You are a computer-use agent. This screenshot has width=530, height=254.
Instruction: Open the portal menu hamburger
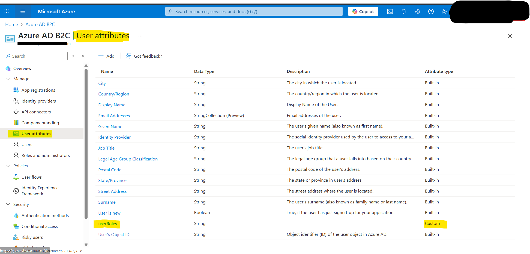[23, 11]
